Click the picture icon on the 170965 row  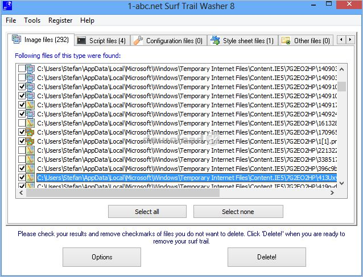(30, 132)
